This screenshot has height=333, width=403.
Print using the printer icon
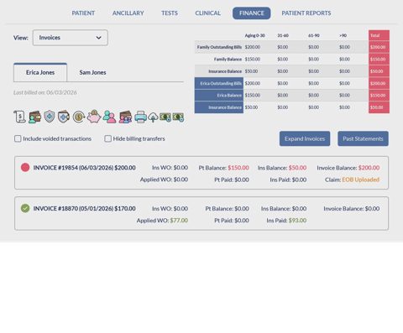pyautogui.click(x=140, y=117)
